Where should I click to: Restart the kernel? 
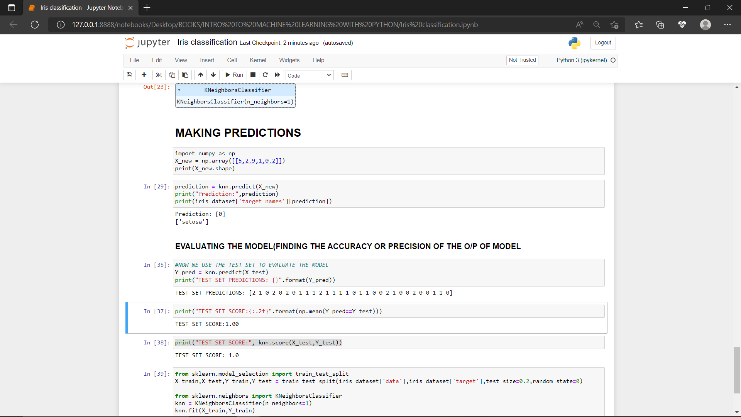point(265,75)
